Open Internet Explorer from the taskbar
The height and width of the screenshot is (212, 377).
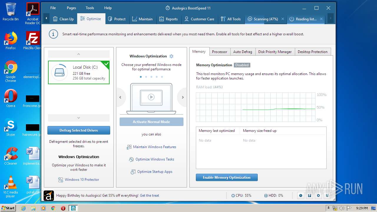tap(23, 208)
